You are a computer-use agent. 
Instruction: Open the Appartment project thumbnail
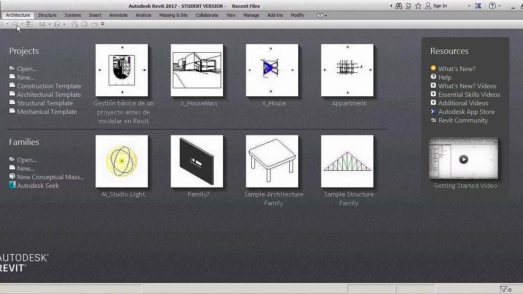(x=347, y=70)
